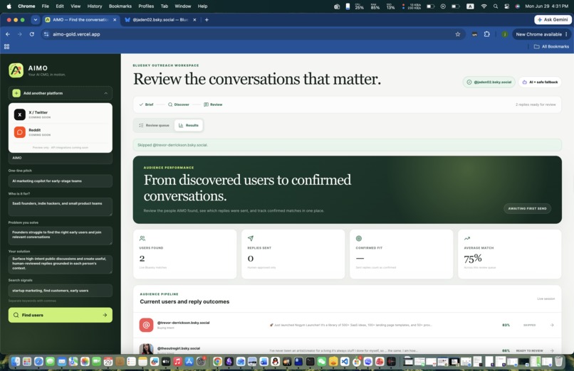Click the Problem you solve text area
This screenshot has width=574, height=371.
[61, 235]
